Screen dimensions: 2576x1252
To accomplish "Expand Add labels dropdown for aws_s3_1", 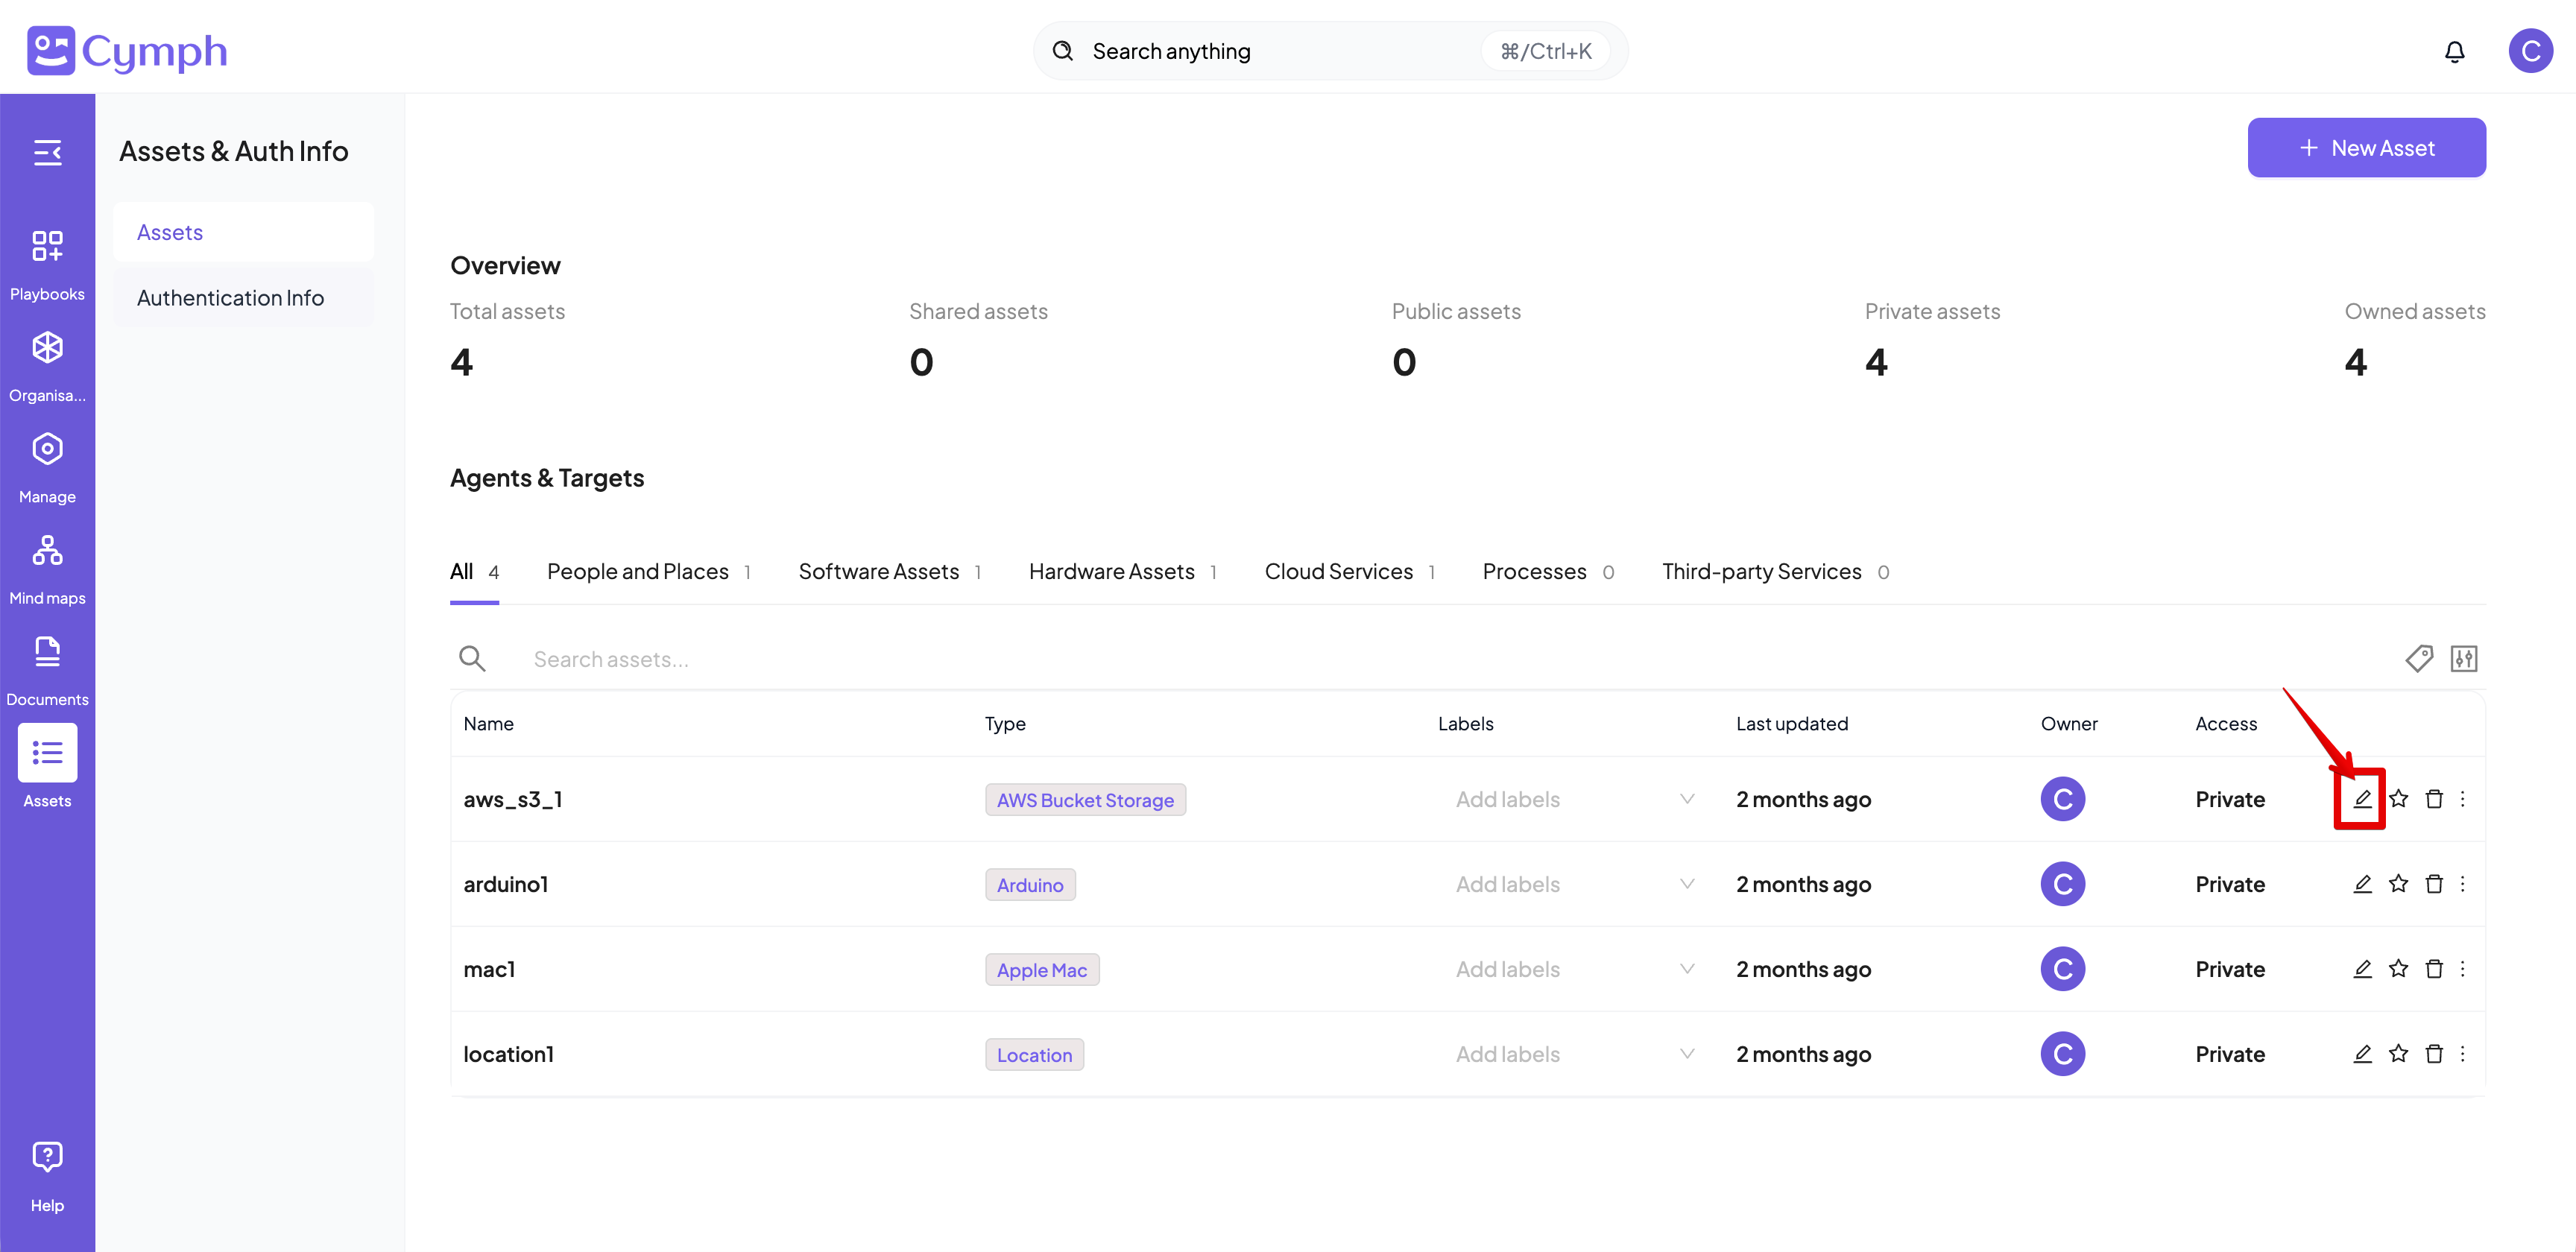I will 1686,799.
